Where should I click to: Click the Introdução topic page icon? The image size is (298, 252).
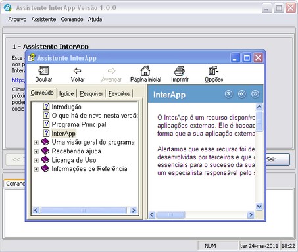tap(46, 107)
